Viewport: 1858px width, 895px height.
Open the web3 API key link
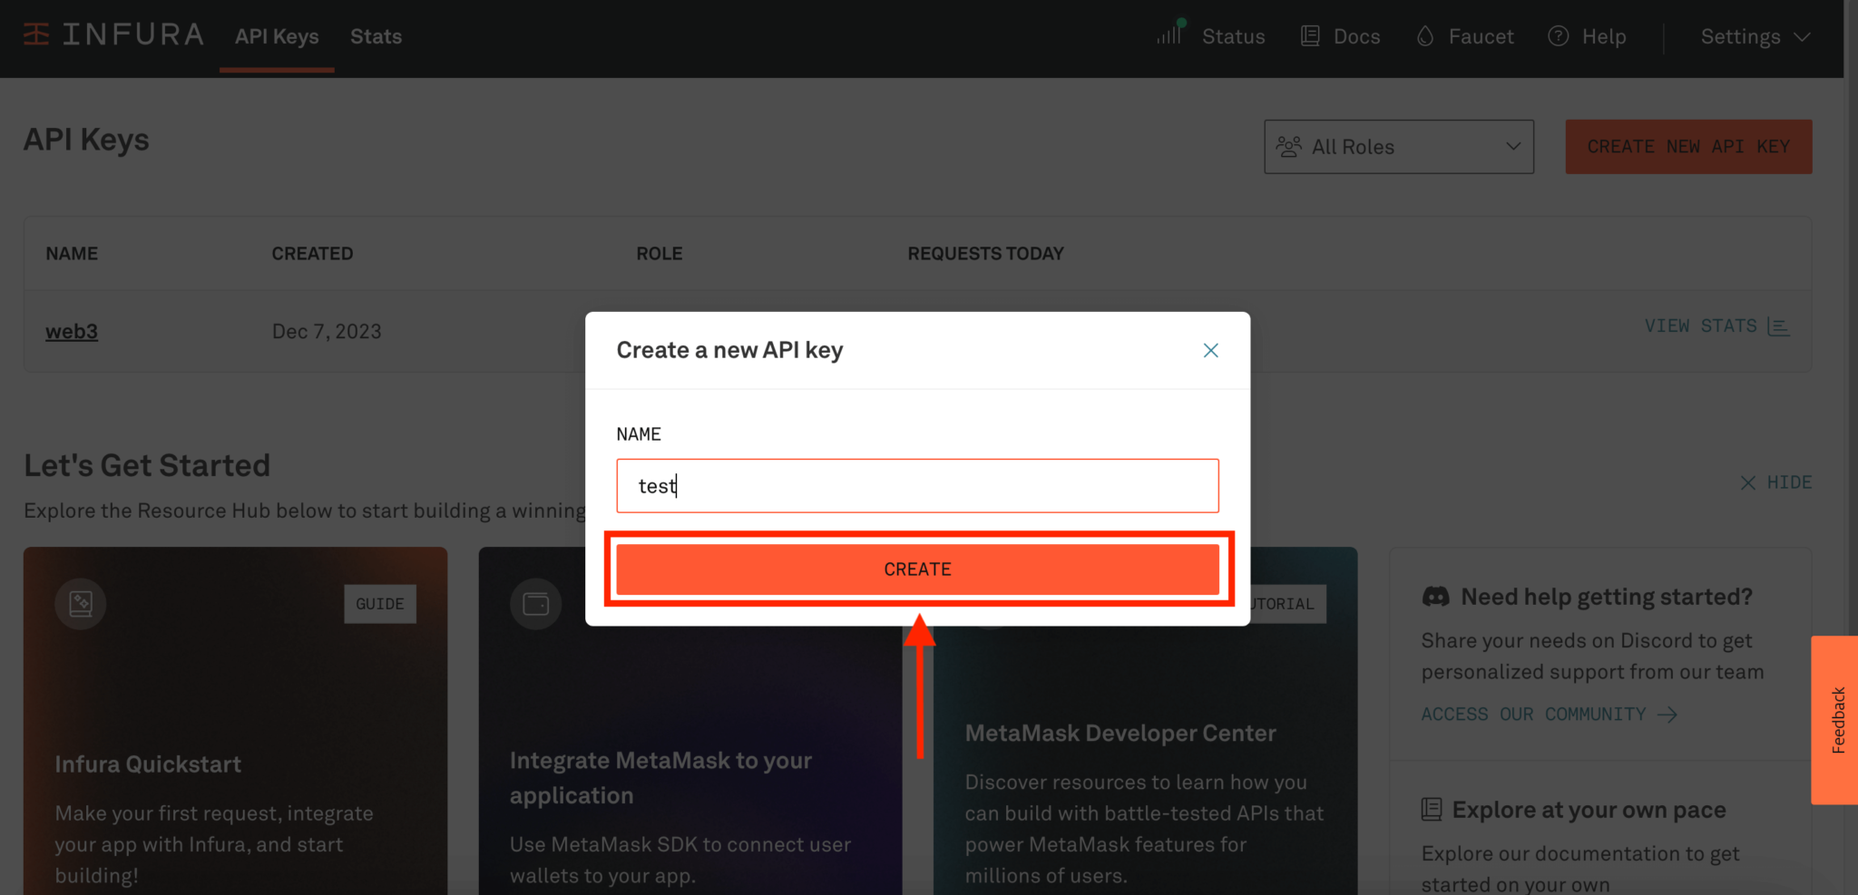click(x=72, y=331)
